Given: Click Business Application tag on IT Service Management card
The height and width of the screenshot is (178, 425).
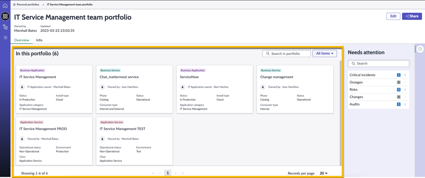Looking at the screenshot, I should pos(32,71).
